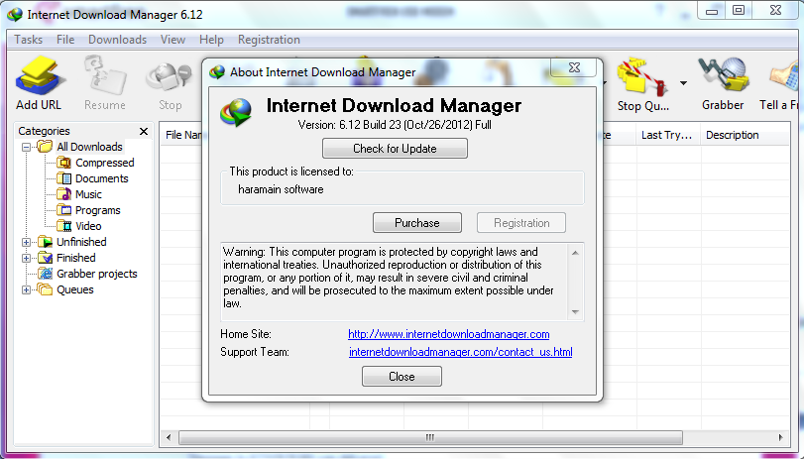Expand the Finished tree node
804x459 pixels.
click(x=26, y=258)
